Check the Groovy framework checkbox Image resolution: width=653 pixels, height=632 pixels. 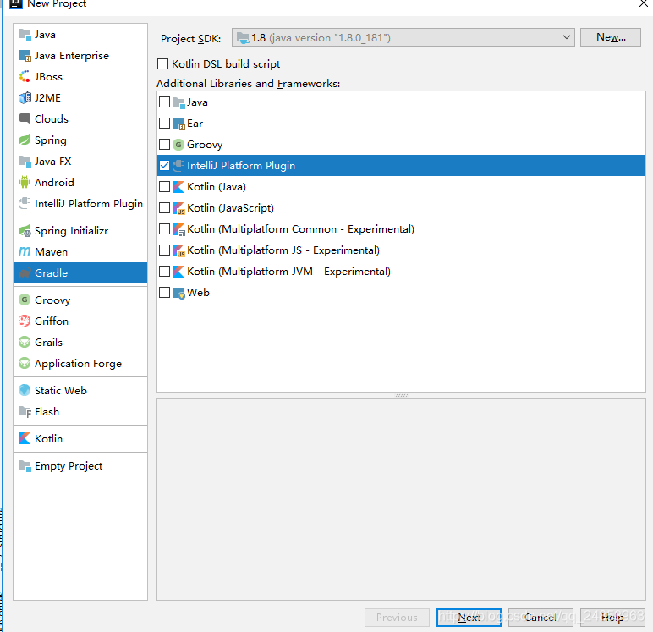pyautogui.click(x=164, y=144)
